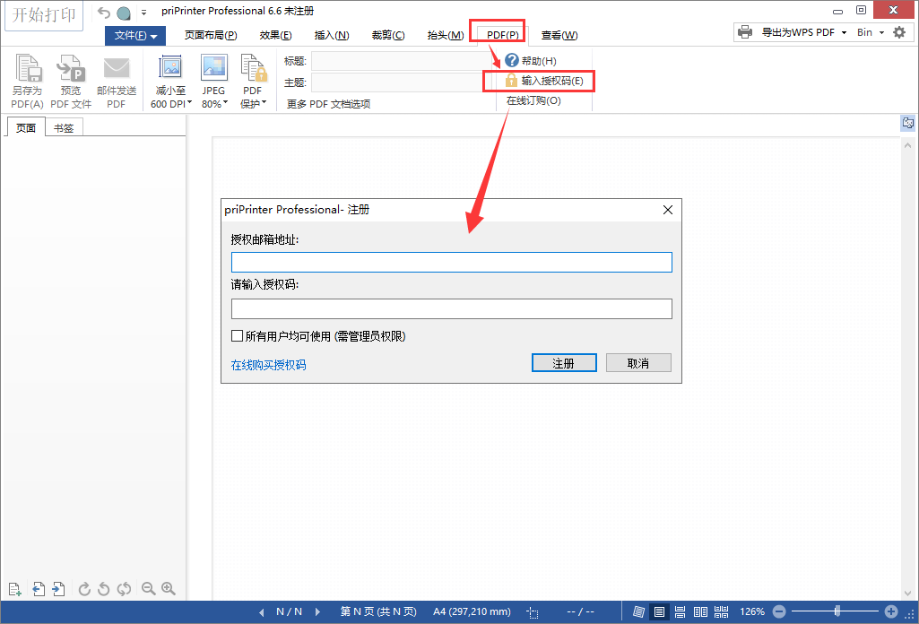The width and height of the screenshot is (919, 624).
Task: Open the 裁剪(C) ribbon tab
Action: click(388, 35)
